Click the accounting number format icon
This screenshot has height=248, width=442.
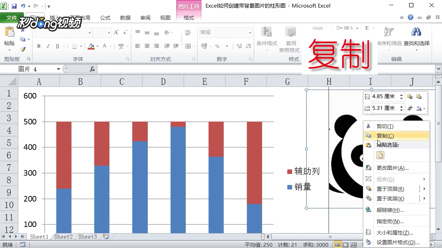[204, 46]
